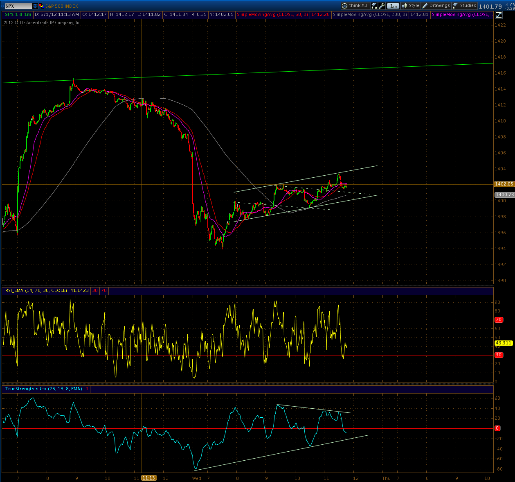Click the SPX symbol input field
515x482 pixels.
(x=18, y=6)
